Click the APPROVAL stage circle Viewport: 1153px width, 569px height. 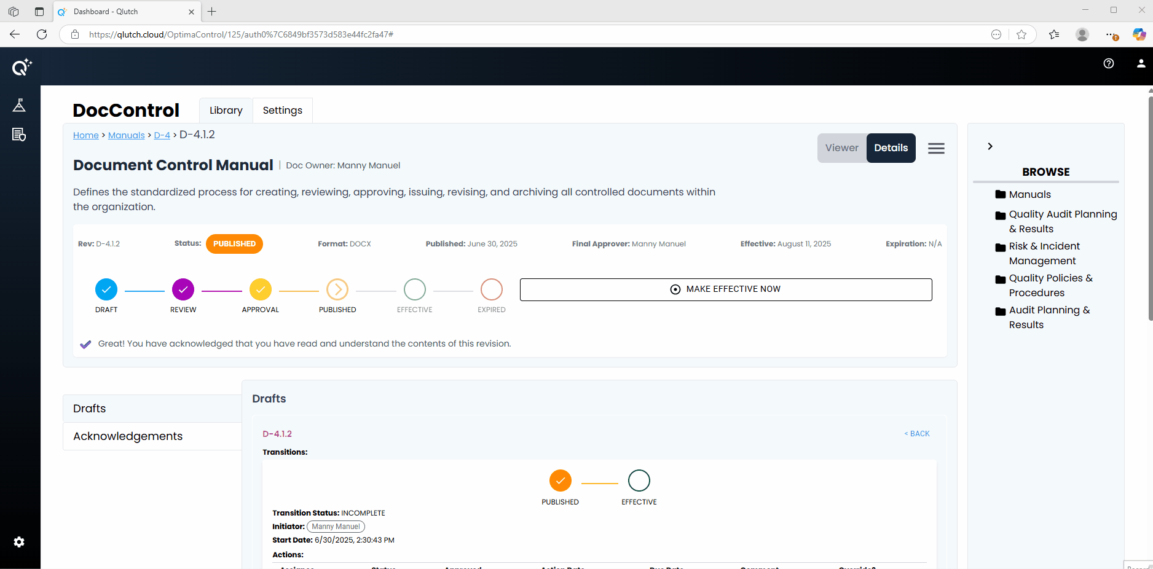click(261, 289)
